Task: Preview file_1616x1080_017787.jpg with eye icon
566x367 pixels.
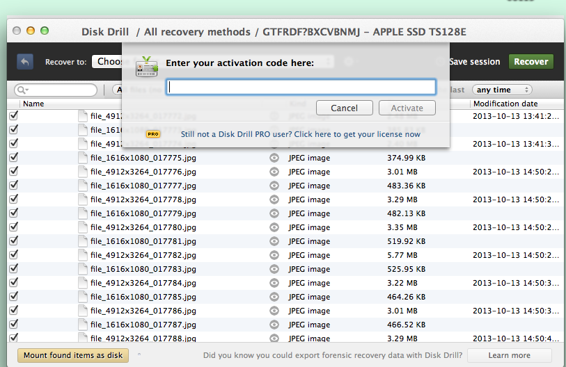Action: coord(274,325)
